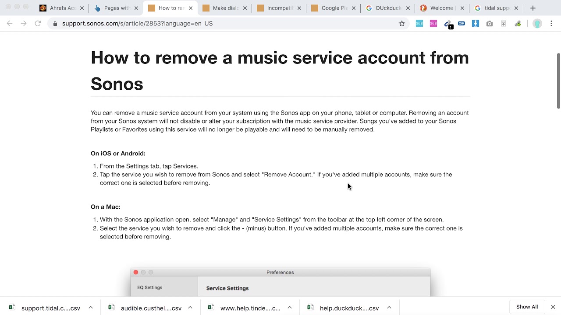The width and height of the screenshot is (561, 315).
Task: Go forward to the next page
Action: pyautogui.click(x=24, y=24)
